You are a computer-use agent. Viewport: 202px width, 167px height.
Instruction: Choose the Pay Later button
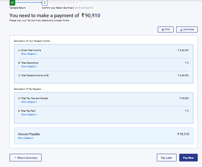click(166, 158)
